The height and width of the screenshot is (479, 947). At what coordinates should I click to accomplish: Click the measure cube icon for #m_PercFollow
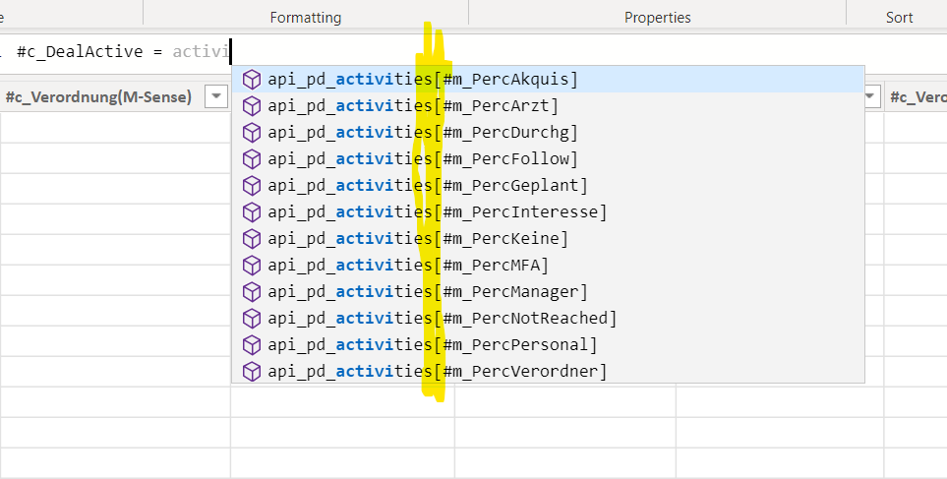point(251,159)
